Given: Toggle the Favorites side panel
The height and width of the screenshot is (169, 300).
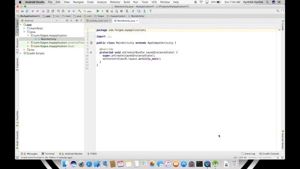Looking at the screenshot, I should 17,119.
